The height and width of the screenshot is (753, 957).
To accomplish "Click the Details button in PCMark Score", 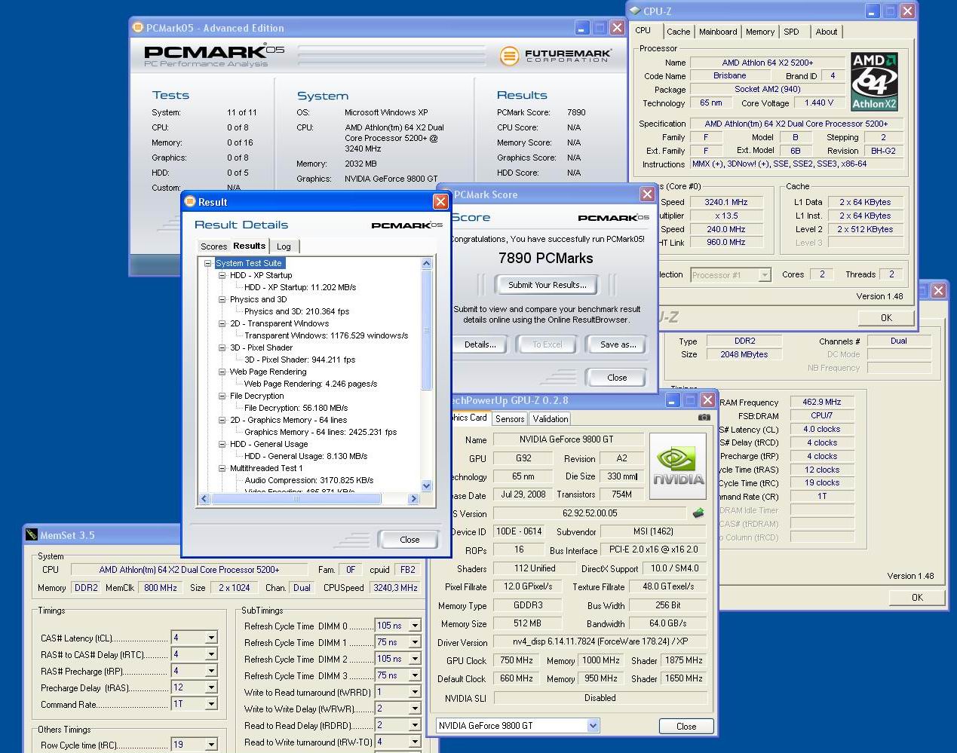I will pos(480,344).
